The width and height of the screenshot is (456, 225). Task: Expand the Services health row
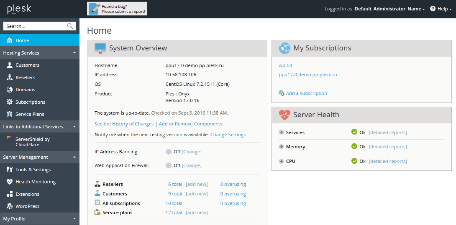281,132
